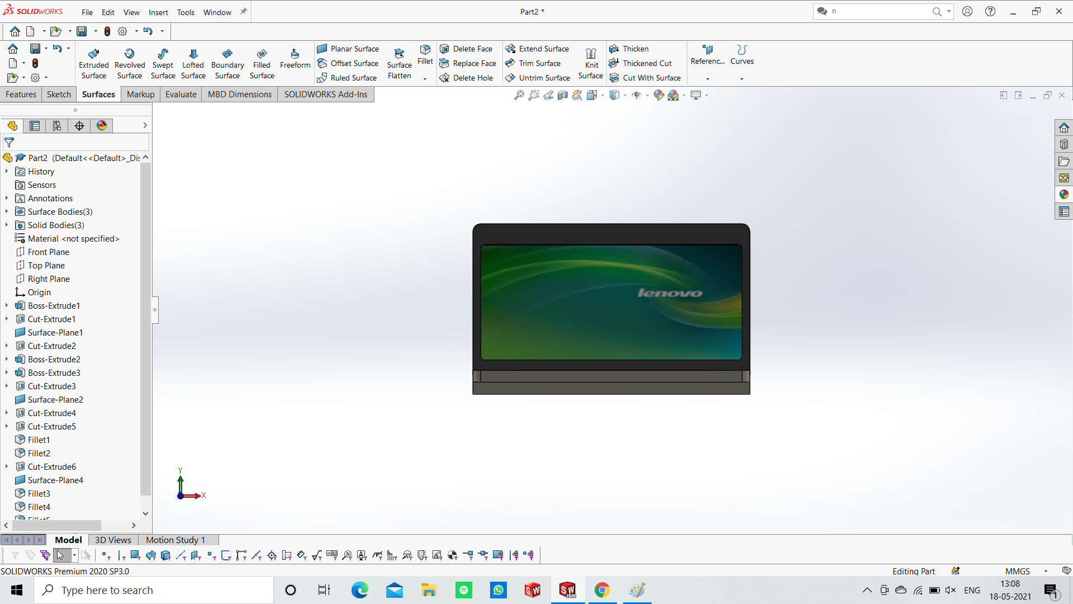Toggle visibility of Surface-Plane4
The image size is (1073, 604).
point(55,480)
